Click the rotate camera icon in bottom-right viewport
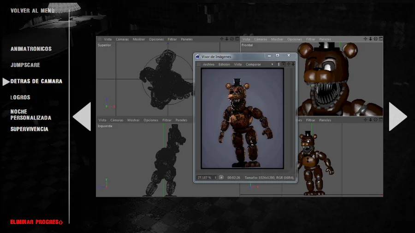The image size is (415, 233). click(x=375, y=120)
